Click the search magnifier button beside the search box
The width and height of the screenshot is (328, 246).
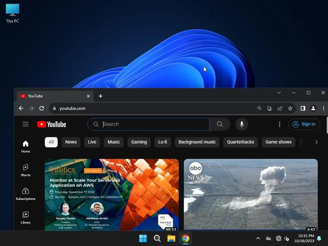tap(220, 124)
